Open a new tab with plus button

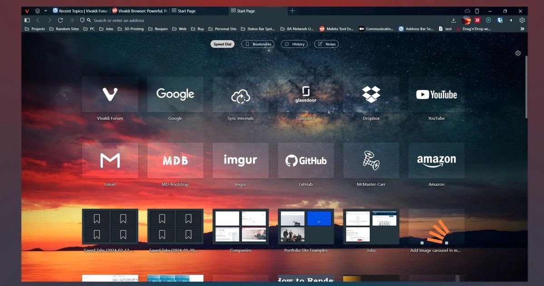(292, 10)
